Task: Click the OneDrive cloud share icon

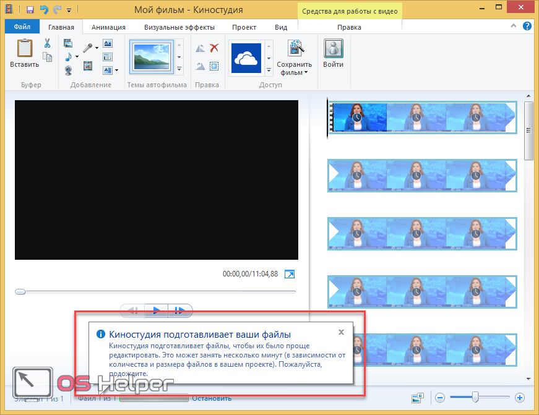Action: click(246, 58)
